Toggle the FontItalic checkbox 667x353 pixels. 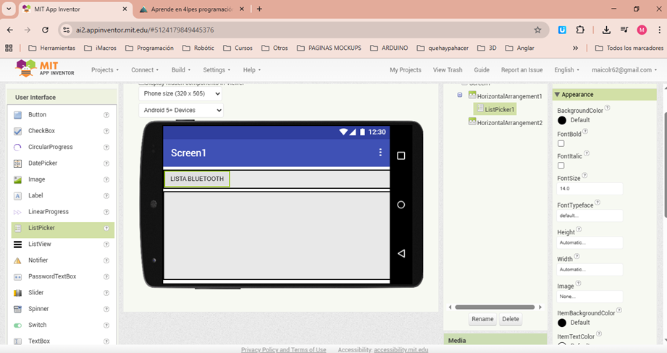pos(561,166)
